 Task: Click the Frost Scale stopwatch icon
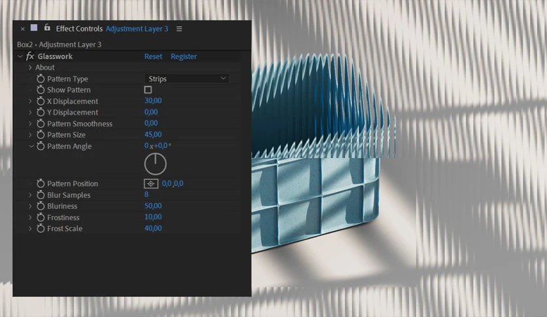point(41,229)
